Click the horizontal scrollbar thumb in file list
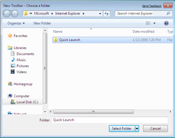Screen dimensions: 175x138 coord(93,112)
